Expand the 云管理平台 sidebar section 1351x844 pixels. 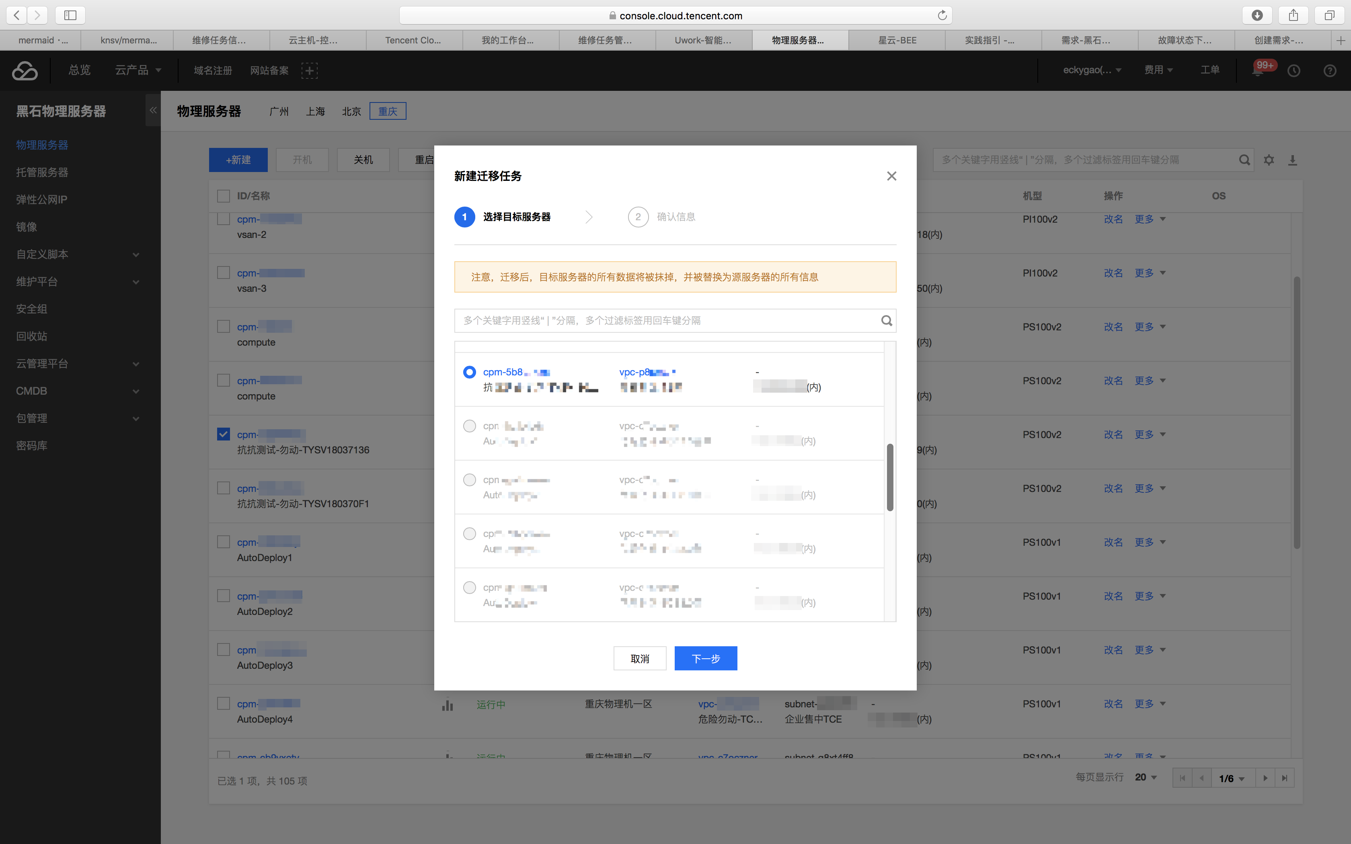point(78,364)
